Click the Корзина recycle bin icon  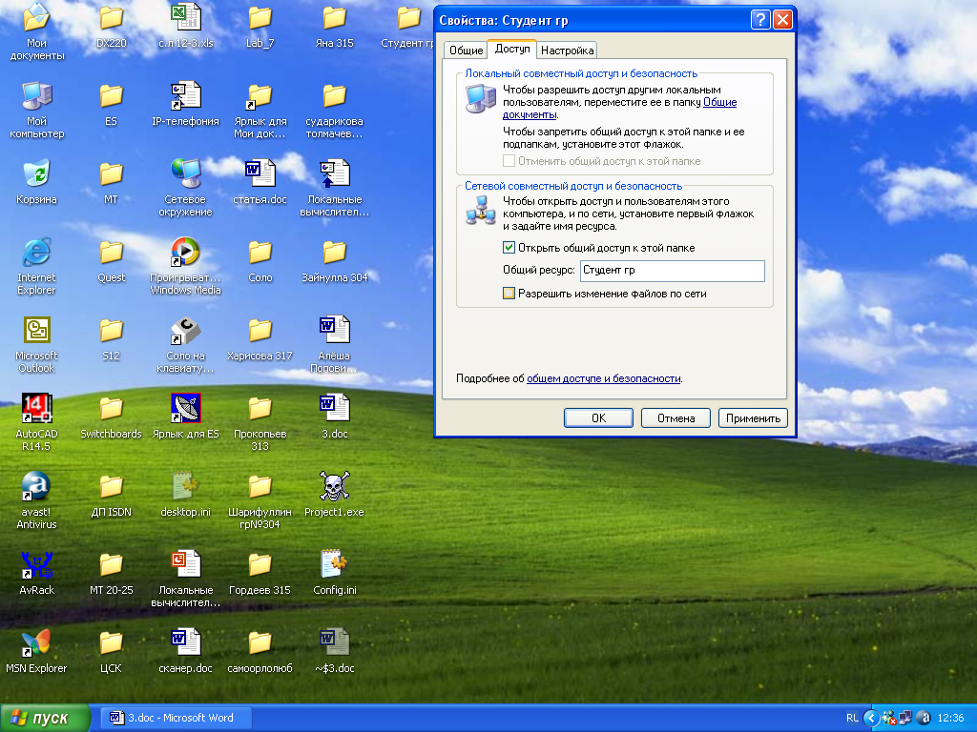36,173
